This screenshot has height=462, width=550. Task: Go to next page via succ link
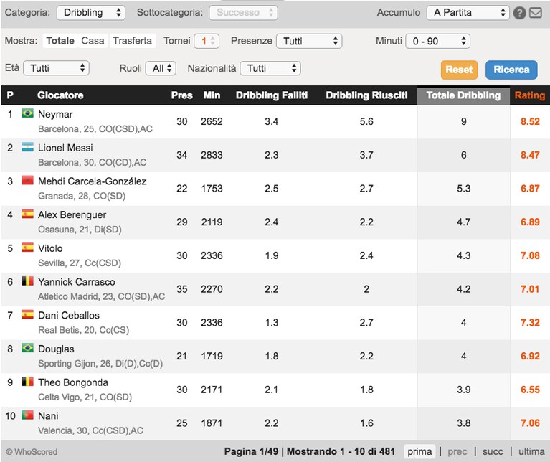tap(493, 451)
